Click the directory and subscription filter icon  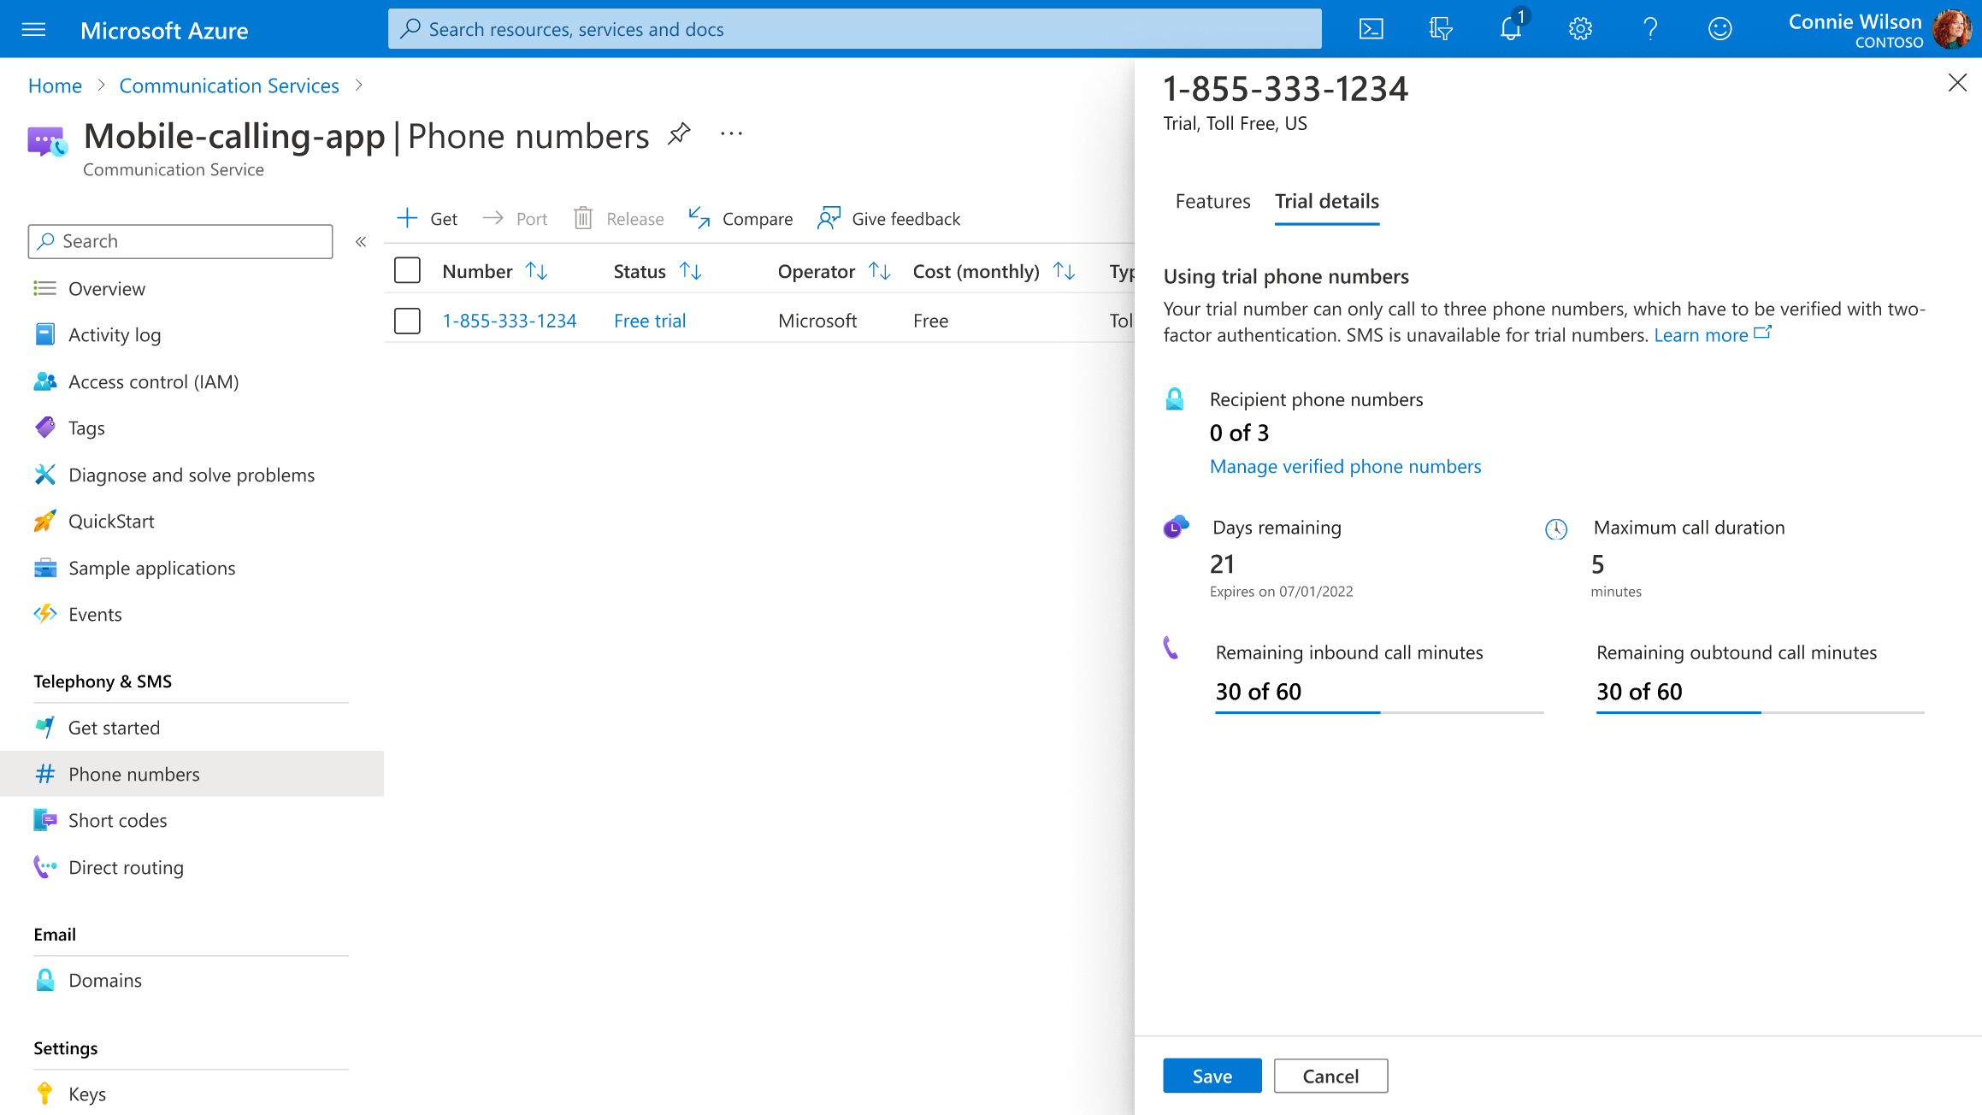click(1441, 29)
